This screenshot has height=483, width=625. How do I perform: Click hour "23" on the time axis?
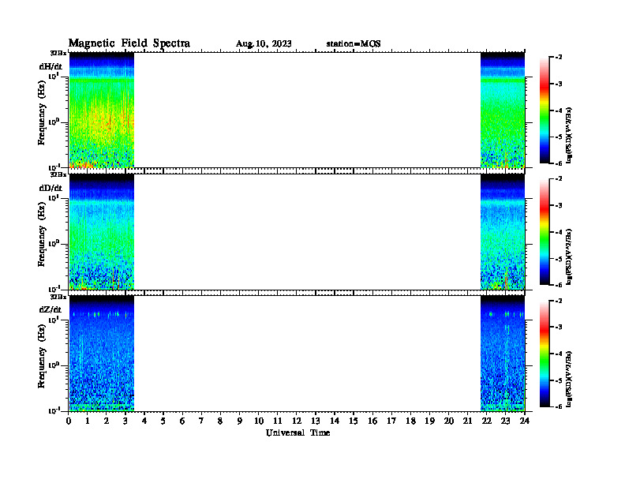coord(505,421)
